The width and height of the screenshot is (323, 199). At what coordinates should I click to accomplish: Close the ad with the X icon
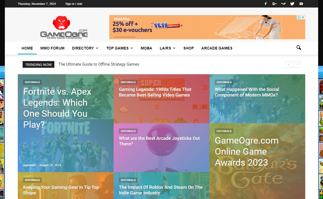(303, 17)
